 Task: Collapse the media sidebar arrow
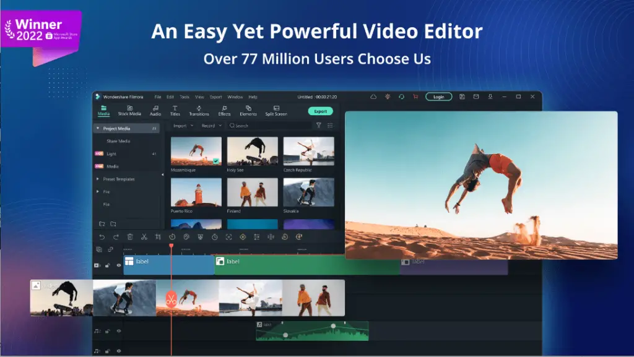tap(163, 175)
